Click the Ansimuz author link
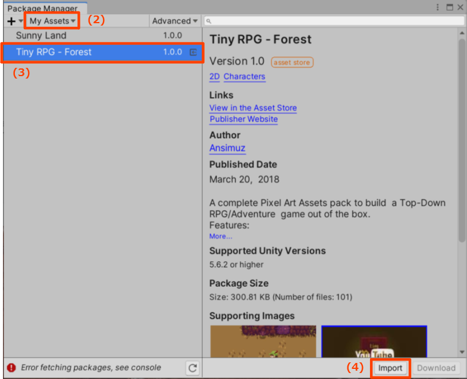Image resolution: width=467 pixels, height=379 pixels. (227, 148)
